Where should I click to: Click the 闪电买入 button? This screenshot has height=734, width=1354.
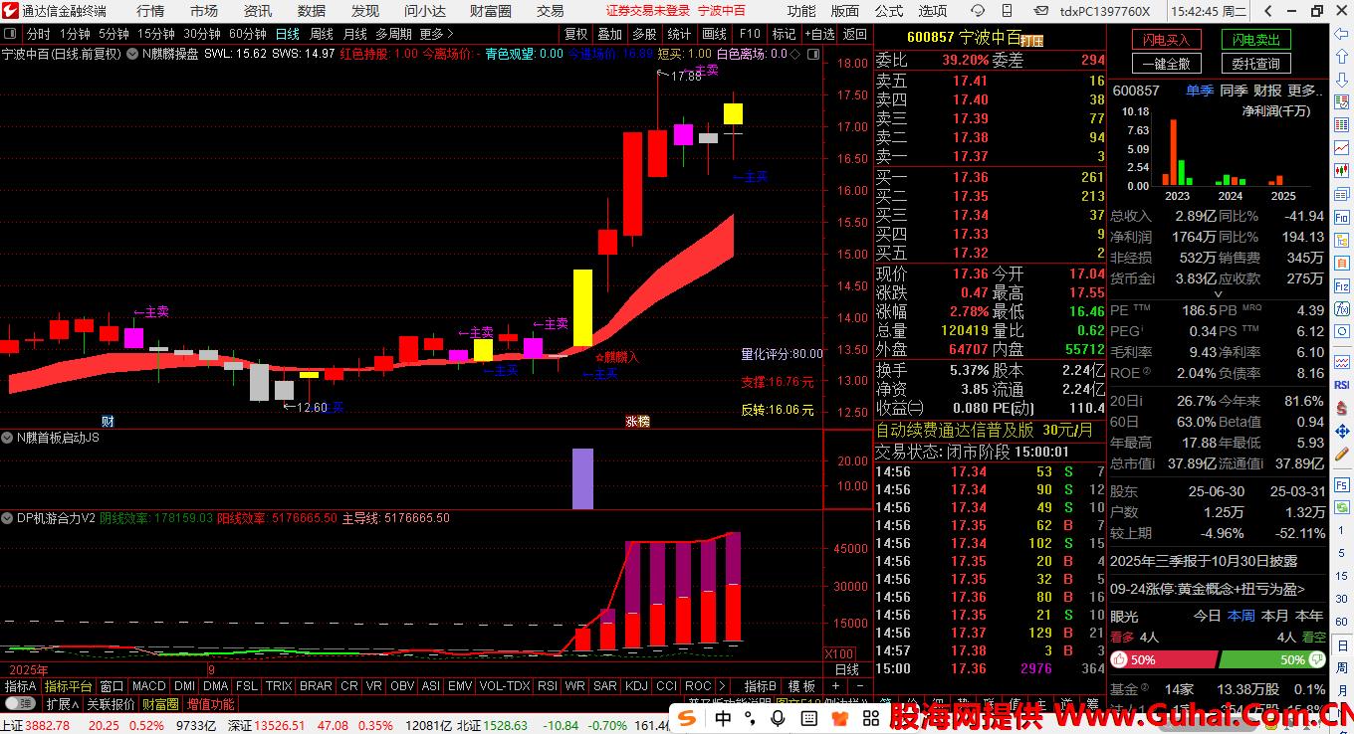click(1166, 40)
